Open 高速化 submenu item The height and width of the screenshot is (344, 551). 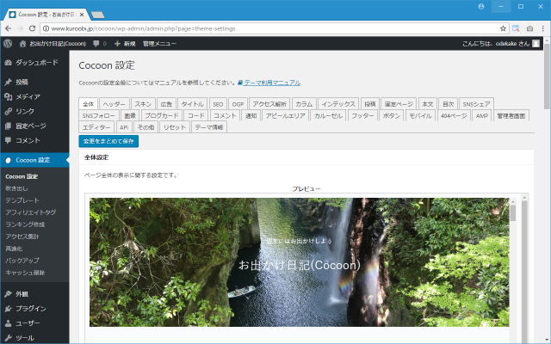[x=14, y=249]
